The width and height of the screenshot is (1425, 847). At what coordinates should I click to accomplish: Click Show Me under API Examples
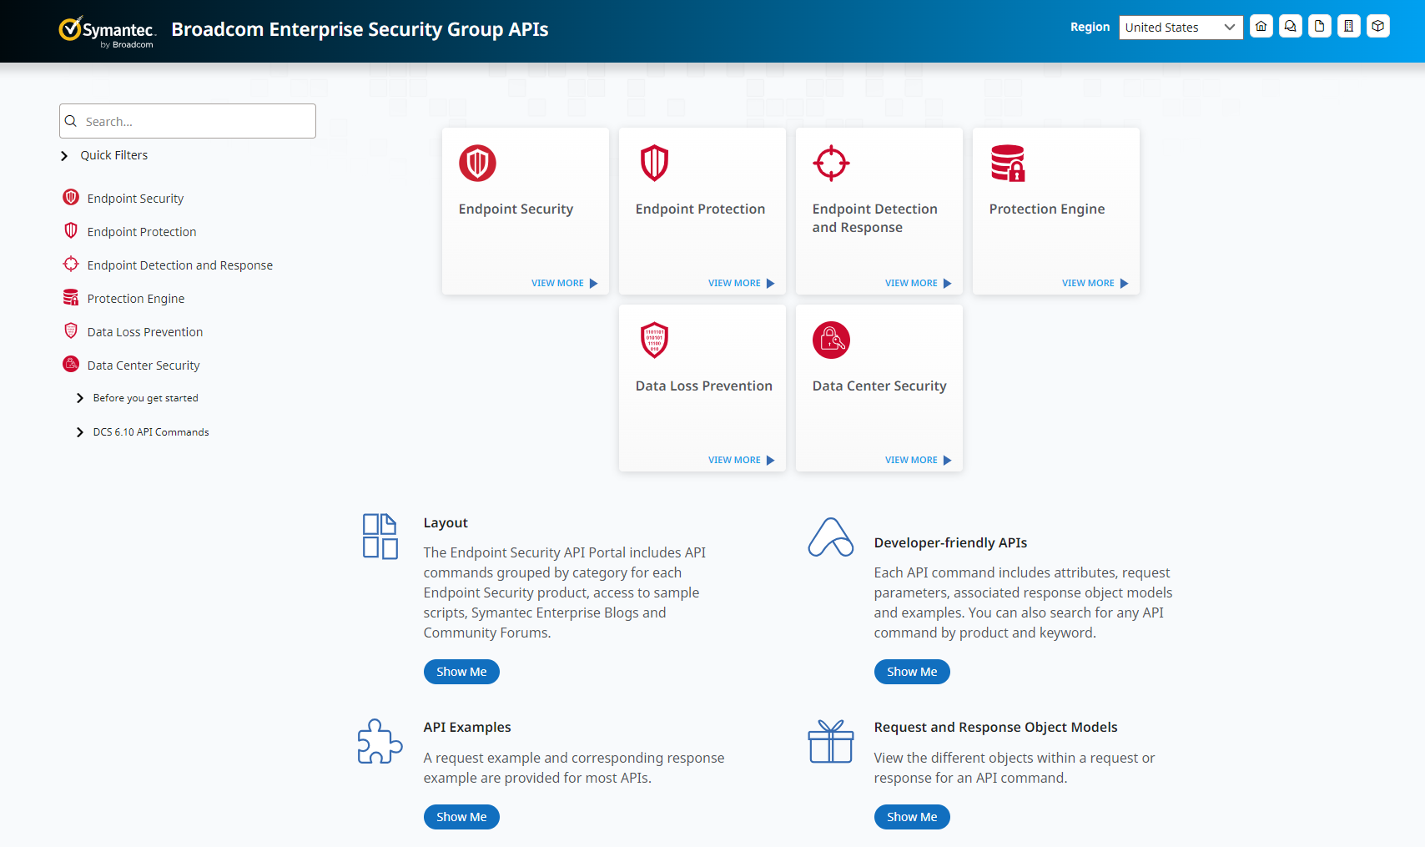461,817
